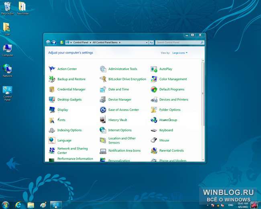Select the Control Panel breadcrumb segment
This screenshot has width=261, height=209.
click(x=81, y=43)
